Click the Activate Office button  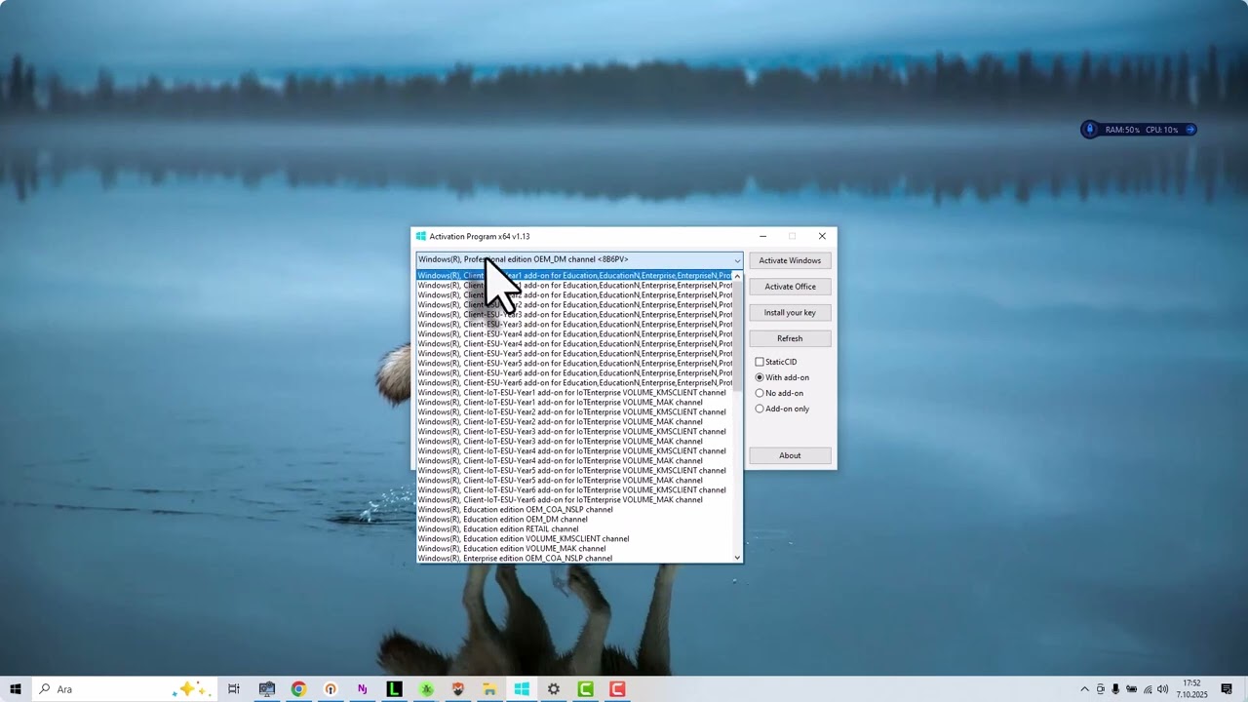pyautogui.click(x=790, y=287)
